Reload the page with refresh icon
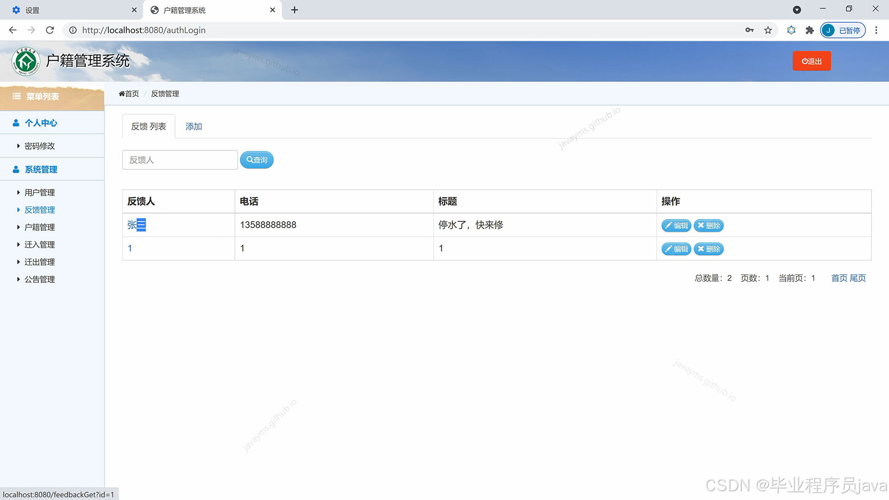The width and height of the screenshot is (889, 500). coord(50,30)
